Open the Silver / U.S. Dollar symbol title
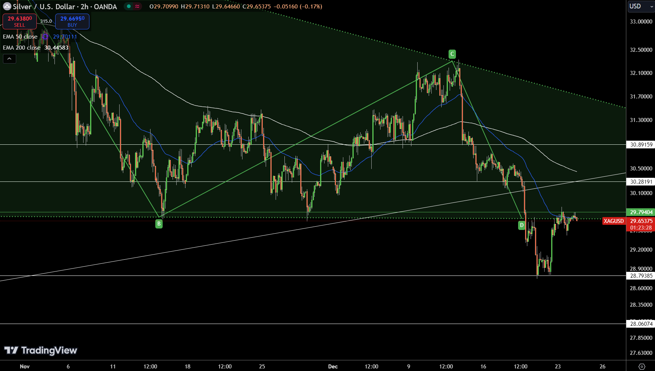The width and height of the screenshot is (655, 371). coord(65,7)
